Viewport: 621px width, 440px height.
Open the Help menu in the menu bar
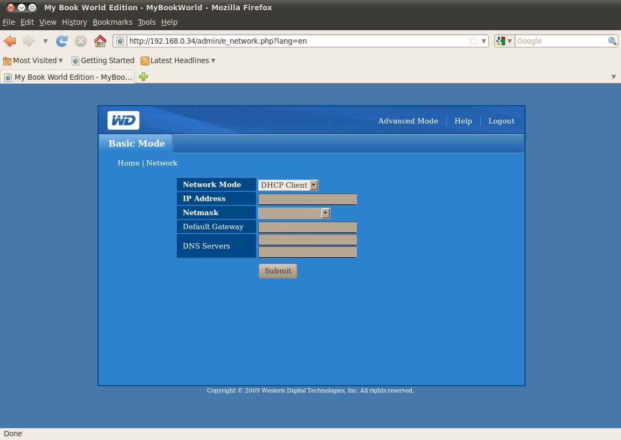click(x=169, y=22)
